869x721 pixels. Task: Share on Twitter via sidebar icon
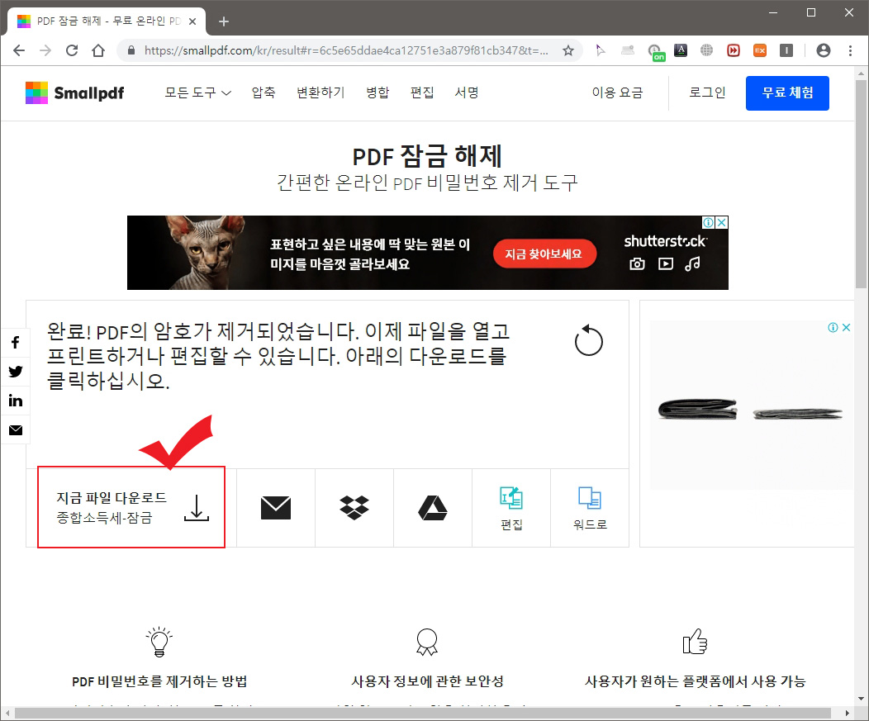(x=16, y=372)
